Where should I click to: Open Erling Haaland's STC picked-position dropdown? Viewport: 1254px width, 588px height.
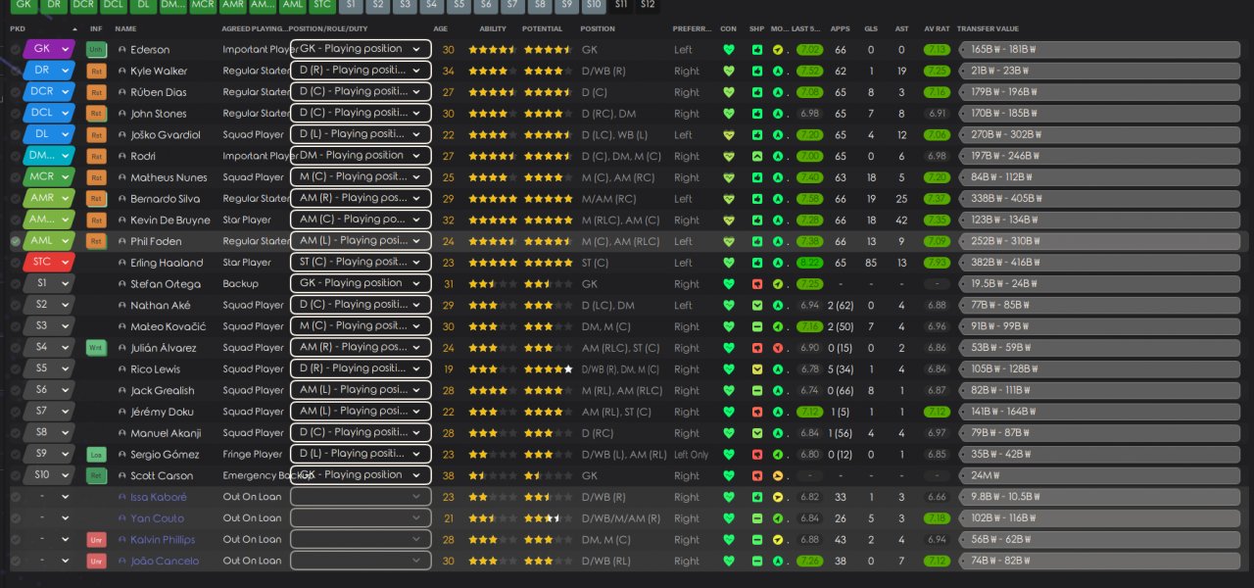click(50, 263)
